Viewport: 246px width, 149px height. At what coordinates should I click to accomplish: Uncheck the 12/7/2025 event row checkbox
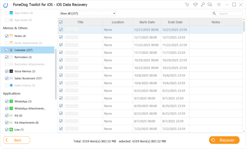61,37
